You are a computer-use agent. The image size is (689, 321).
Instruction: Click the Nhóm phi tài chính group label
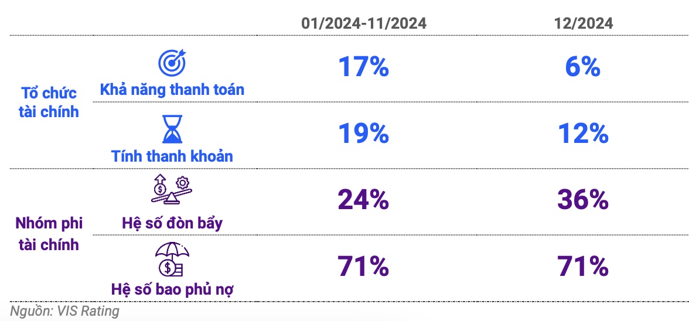click(x=48, y=234)
